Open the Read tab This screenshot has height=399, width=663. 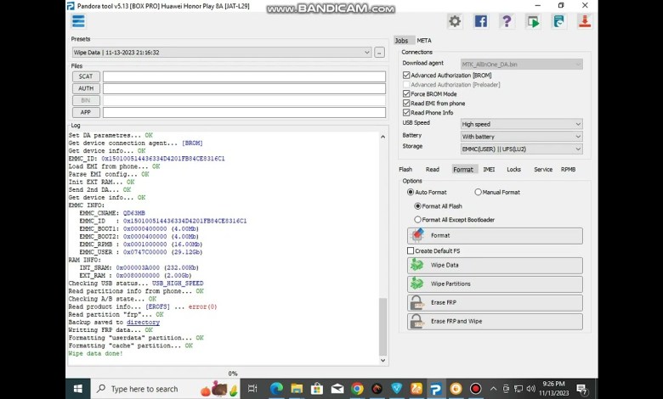tap(432, 169)
